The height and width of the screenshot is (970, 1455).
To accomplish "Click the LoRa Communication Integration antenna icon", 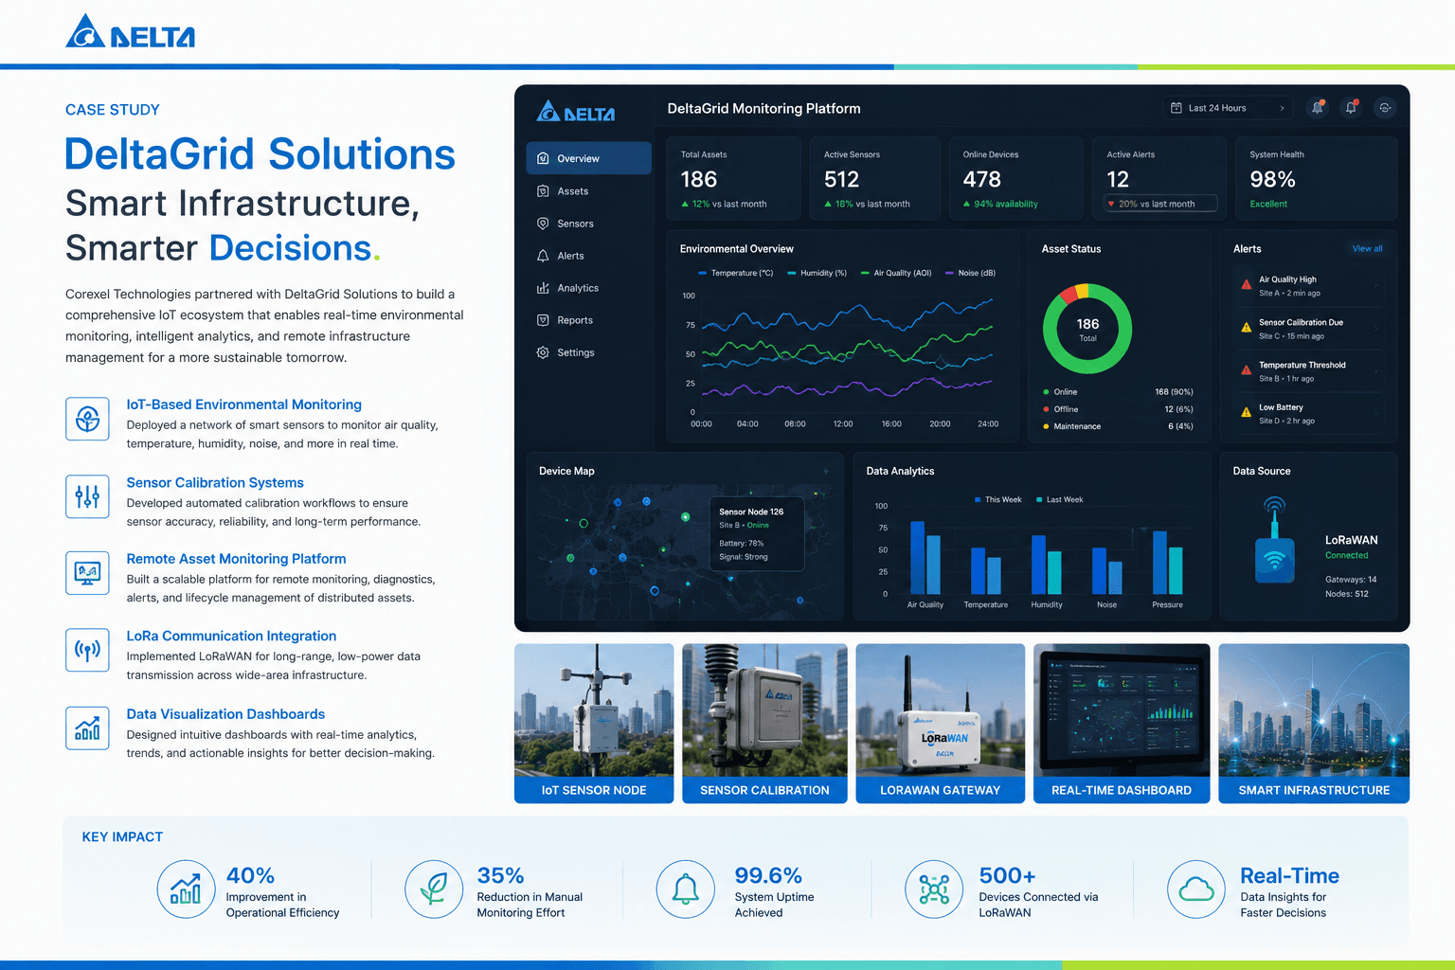I will click(x=87, y=651).
